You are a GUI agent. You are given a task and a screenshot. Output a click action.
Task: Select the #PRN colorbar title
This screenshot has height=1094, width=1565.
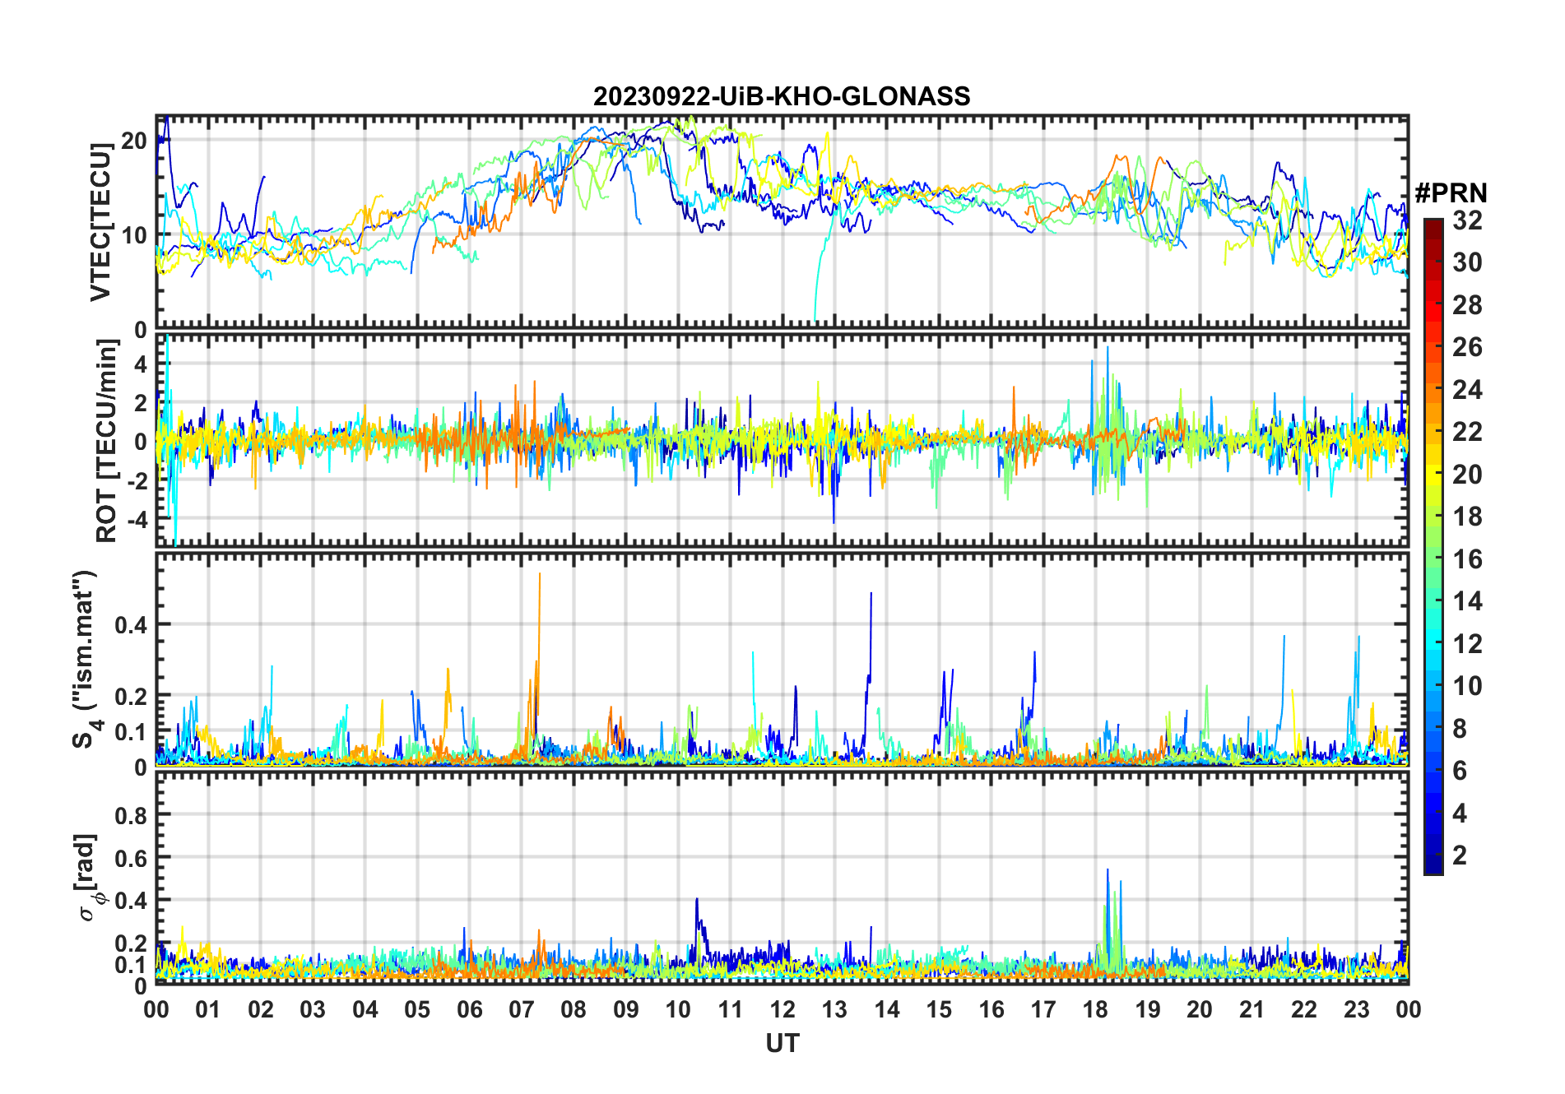(1451, 193)
